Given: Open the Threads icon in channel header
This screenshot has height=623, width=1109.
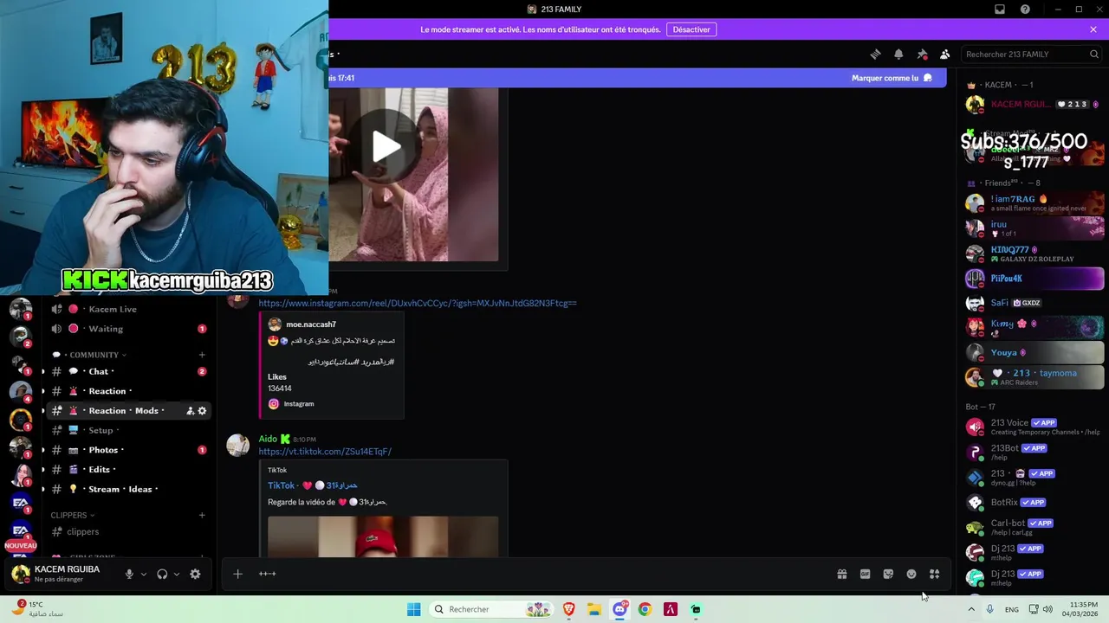Looking at the screenshot, I should [x=875, y=54].
